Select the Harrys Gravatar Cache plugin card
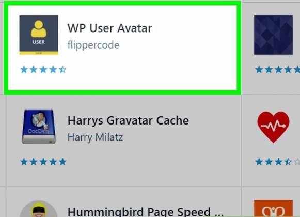 123,140
